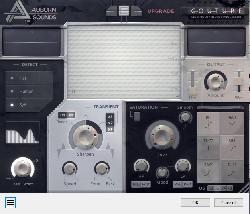Set transient range to 20
Viewport: 250px width, 214px height.
(x=71, y=115)
